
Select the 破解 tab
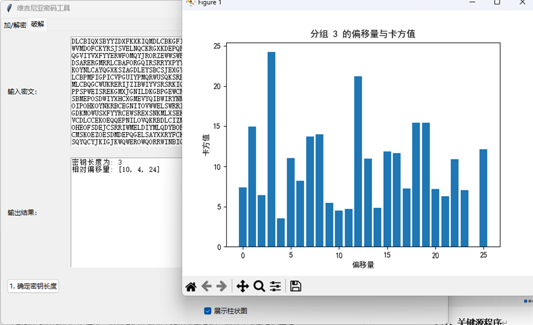point(38,24)
